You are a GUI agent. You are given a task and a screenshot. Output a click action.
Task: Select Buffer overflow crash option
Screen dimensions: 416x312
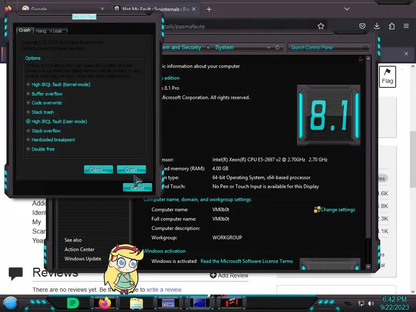tap(44, 94)
